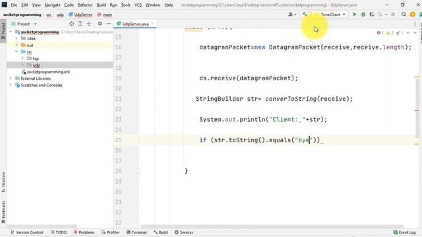
Task: Open the VCS menu
Action: tap(138, 5)
